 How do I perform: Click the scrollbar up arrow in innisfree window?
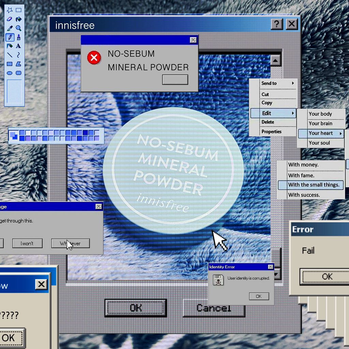[x=275, y=61]
